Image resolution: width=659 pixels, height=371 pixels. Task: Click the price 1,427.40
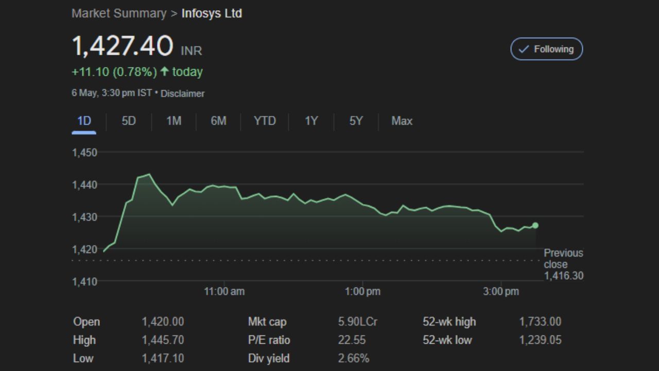point(123,46)
